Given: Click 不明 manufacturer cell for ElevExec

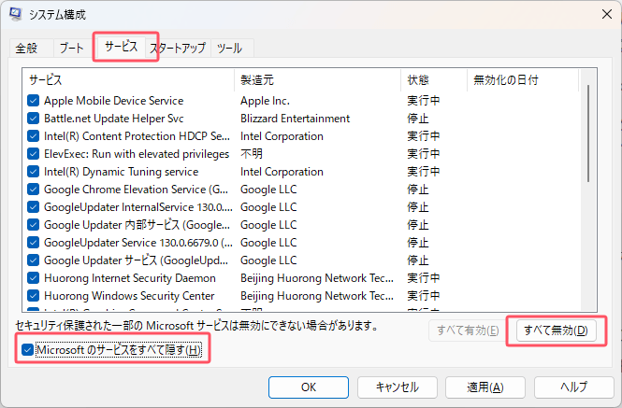Looking at the screenshot, I should [x=252, y=154].
